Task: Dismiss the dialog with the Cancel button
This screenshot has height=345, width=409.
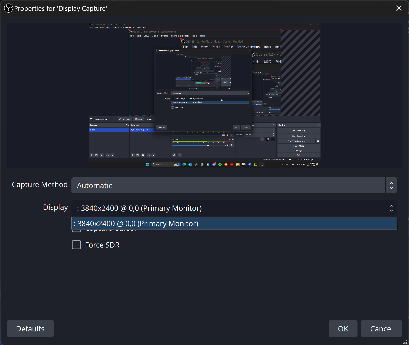Action: [381, 329]
